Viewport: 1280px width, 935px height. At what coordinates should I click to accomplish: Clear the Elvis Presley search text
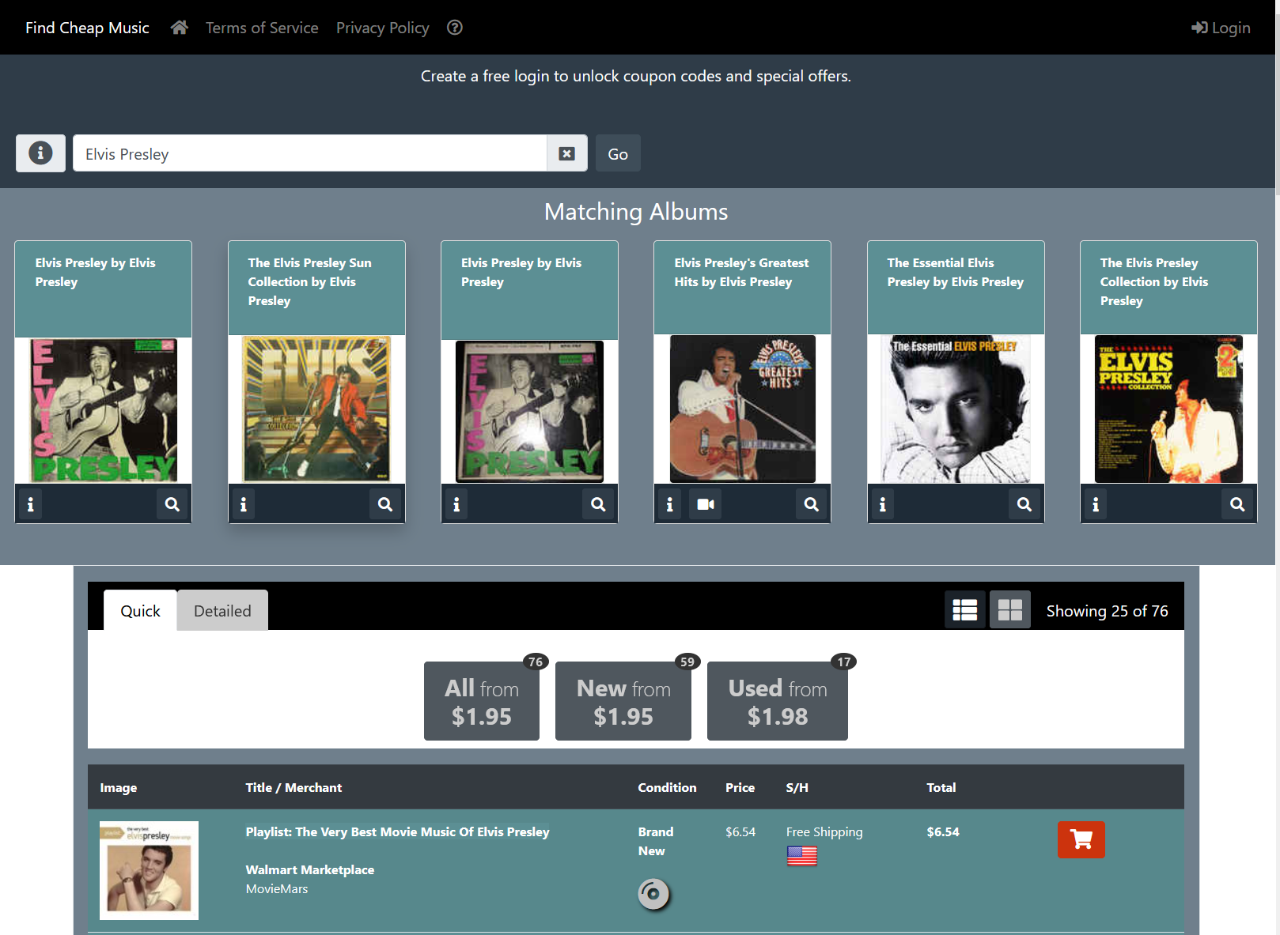point(566,153)
